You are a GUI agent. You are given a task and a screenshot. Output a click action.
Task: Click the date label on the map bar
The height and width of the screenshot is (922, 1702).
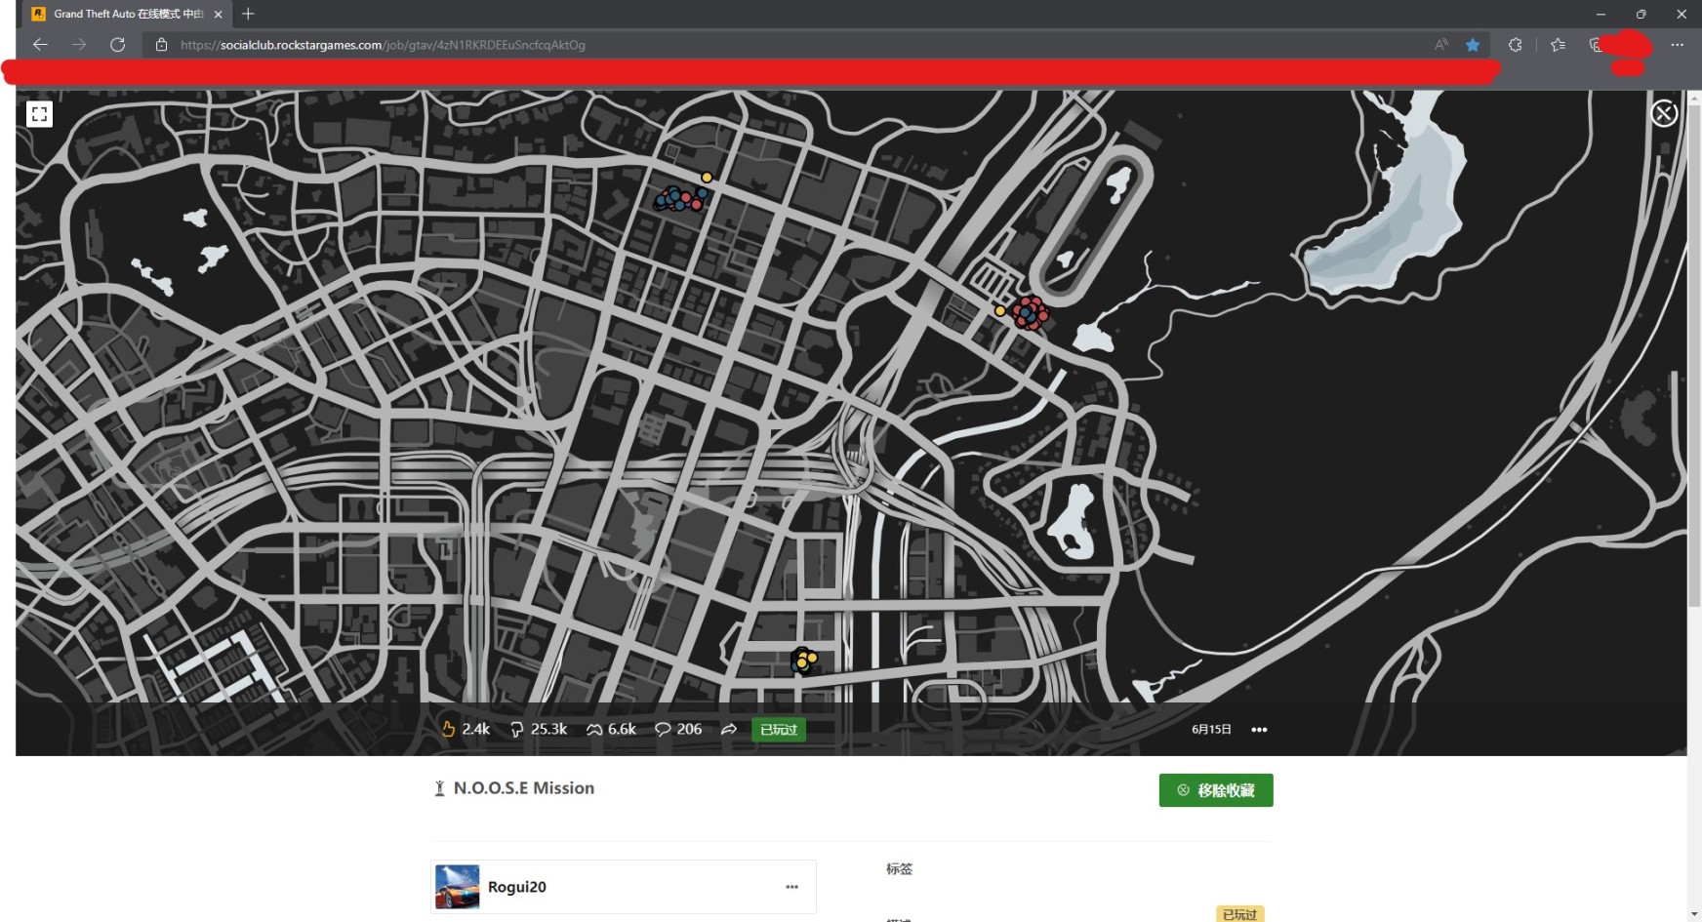(1211, 730)
